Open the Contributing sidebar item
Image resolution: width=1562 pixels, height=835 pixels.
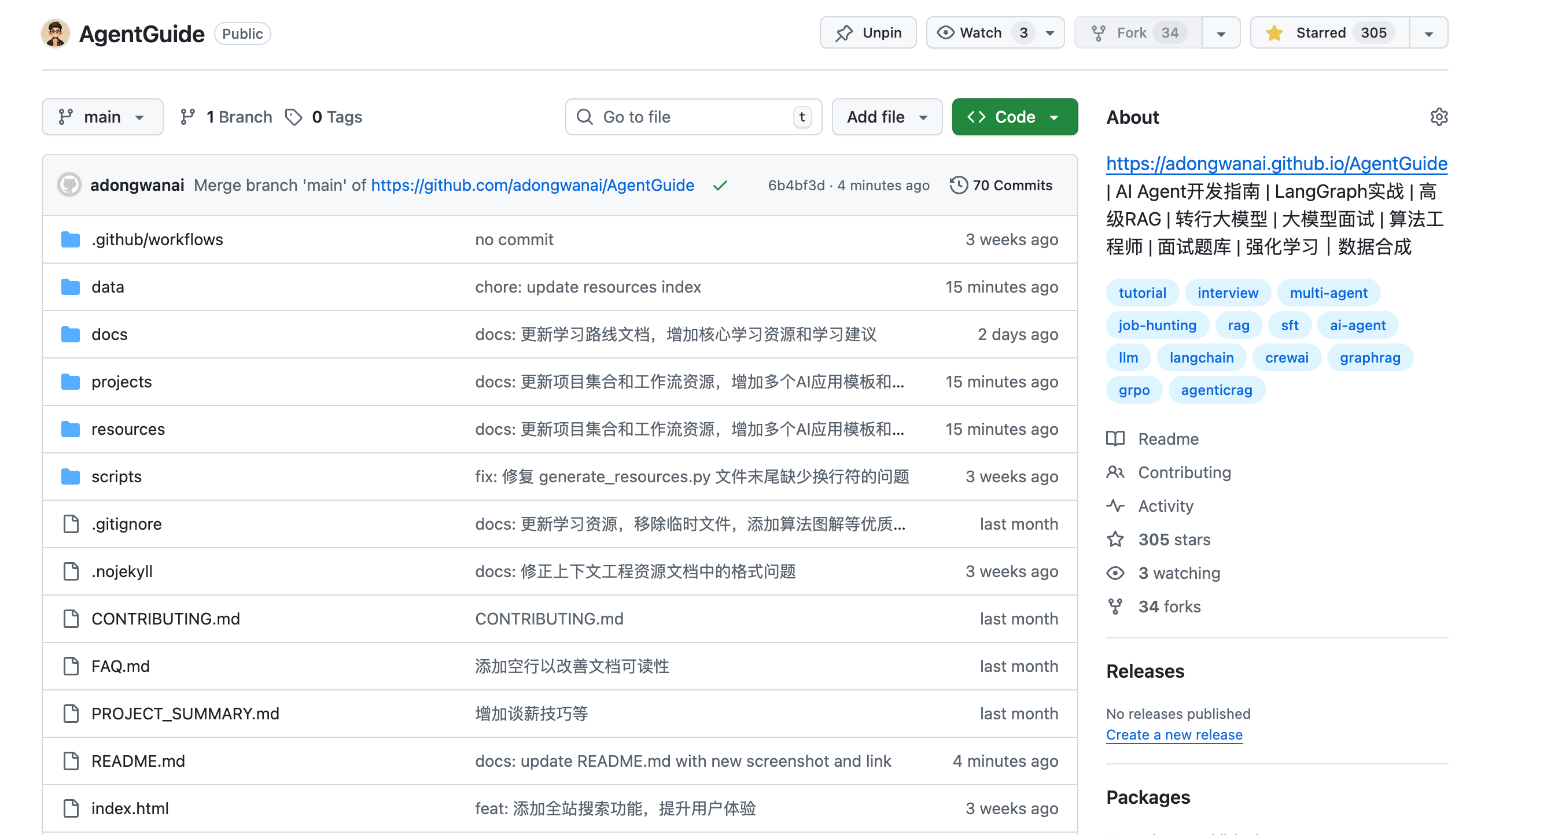pyautogui.click(x=1184, y=472)
